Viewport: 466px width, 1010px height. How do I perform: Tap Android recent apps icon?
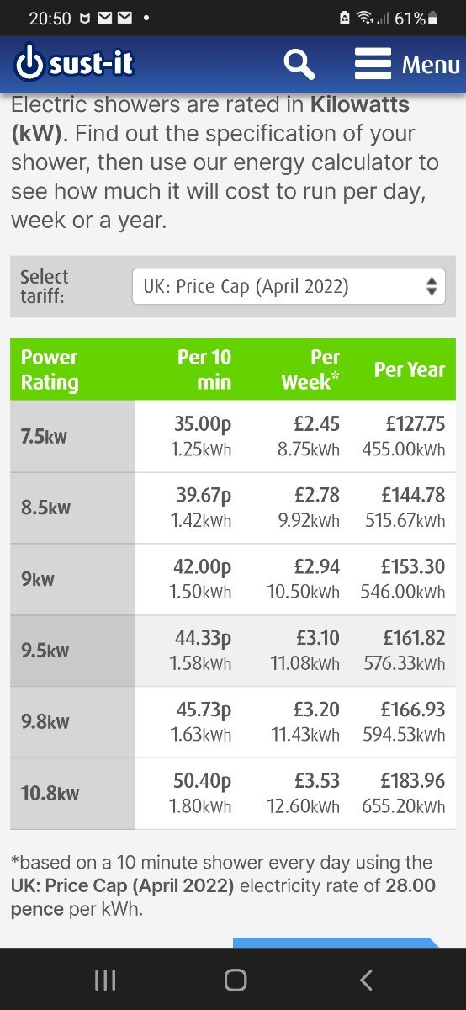coord(105,980)
